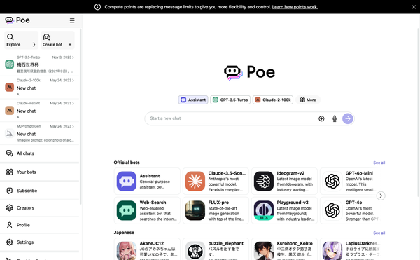Open the Kurohono_Kohto bot card
420x260 pixels.
pos(284,249)
